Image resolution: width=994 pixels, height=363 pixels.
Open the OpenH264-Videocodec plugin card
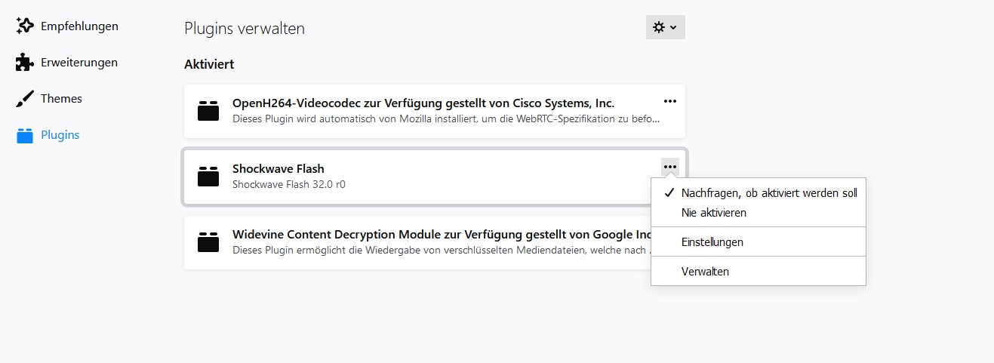pyautogui.click(x=423, y=103)
